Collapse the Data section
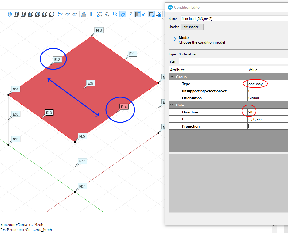Image resolution: width=288 pixels, height=233 pixels. (x=172, y=105)
